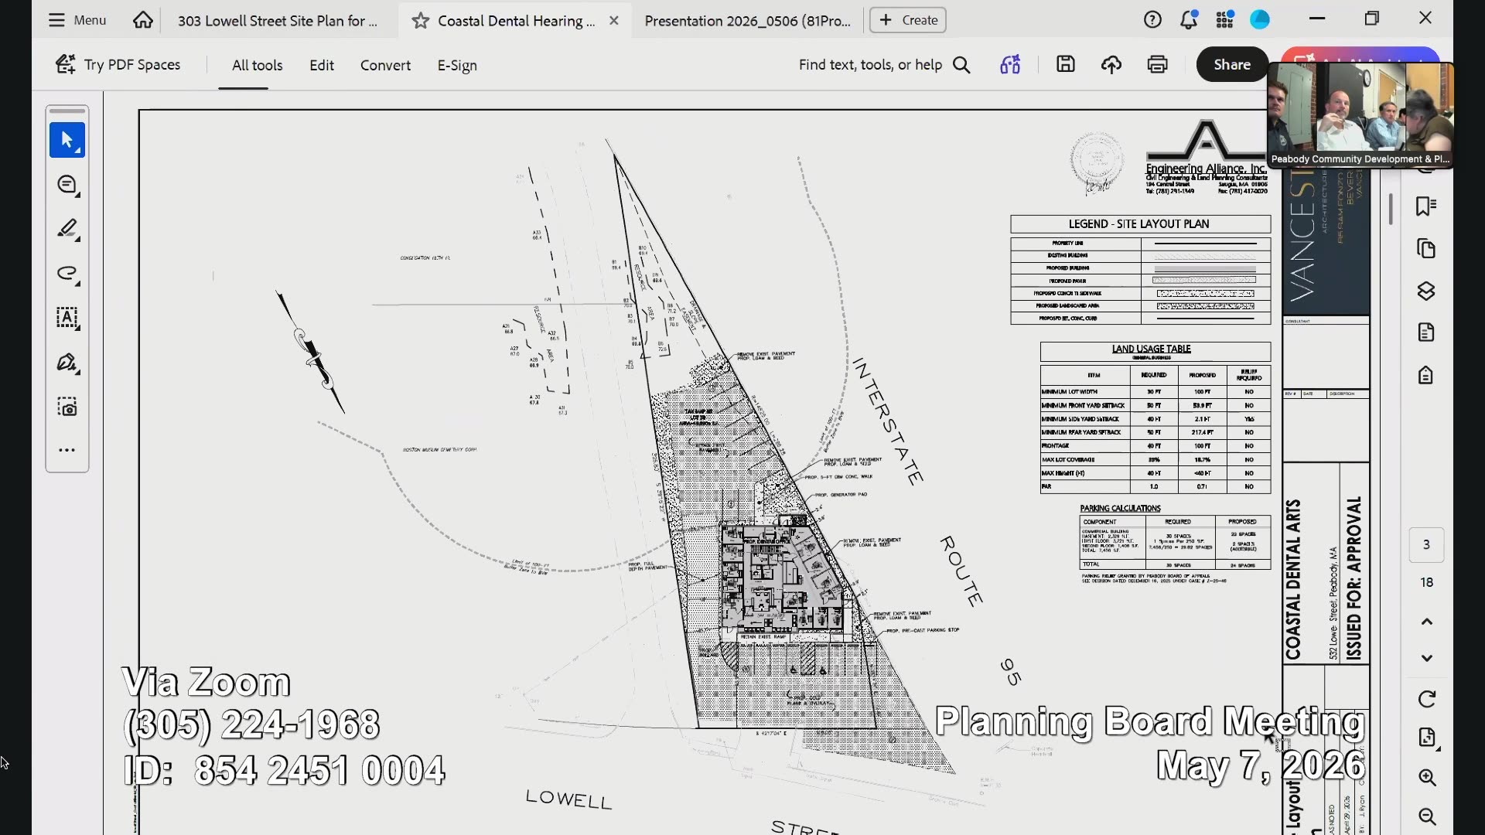
Task: Select the highlighter pen tool
Action: tap(67, 230)
